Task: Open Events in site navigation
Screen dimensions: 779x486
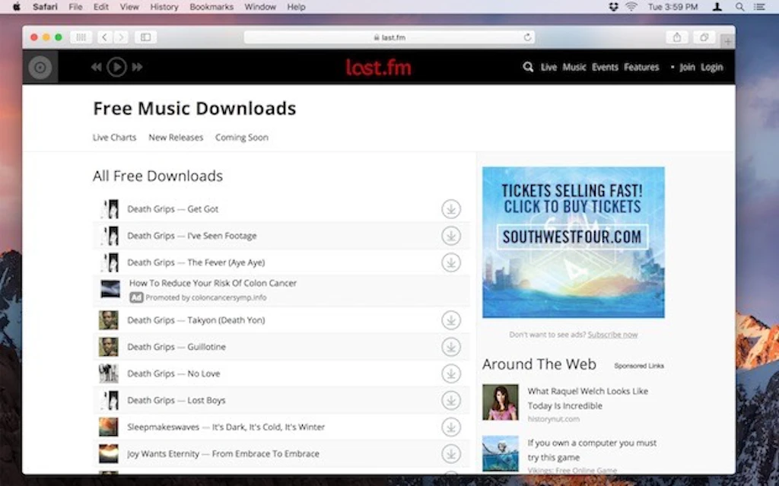Action: coord(605,67)
